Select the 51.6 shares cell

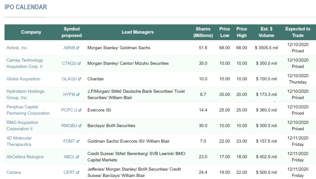click(203, 48)
